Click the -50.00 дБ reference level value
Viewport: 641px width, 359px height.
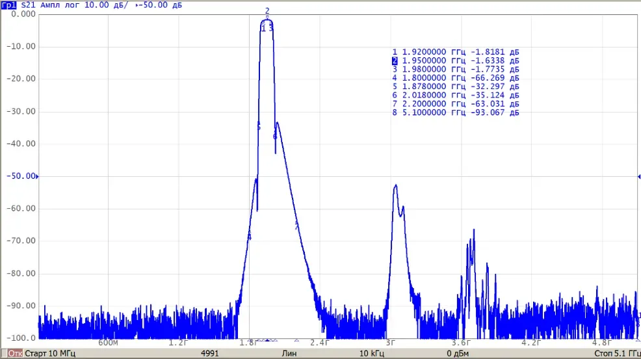pos(160,5)
